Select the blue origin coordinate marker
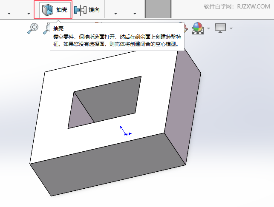Screen dimensions: 274x207 [126, 131]
